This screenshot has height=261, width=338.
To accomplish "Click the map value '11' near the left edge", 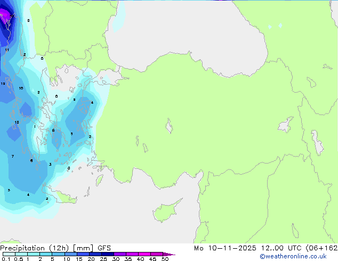I will pos(7,50).
